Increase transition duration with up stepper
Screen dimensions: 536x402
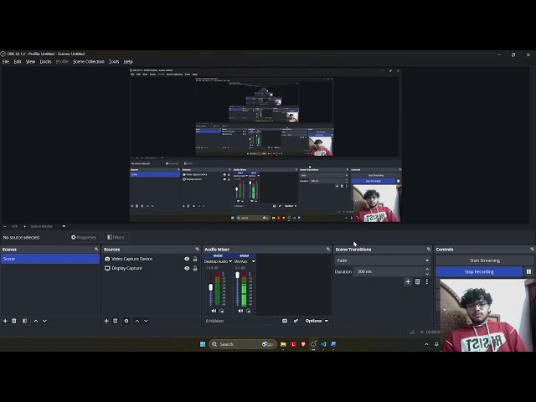427,270
